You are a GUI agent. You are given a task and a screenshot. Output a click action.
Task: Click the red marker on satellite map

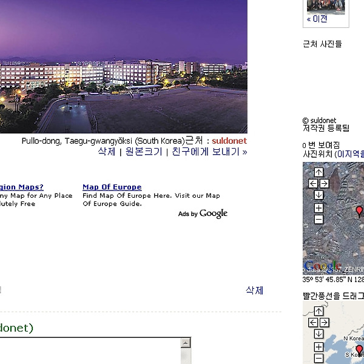click(359, 211)
